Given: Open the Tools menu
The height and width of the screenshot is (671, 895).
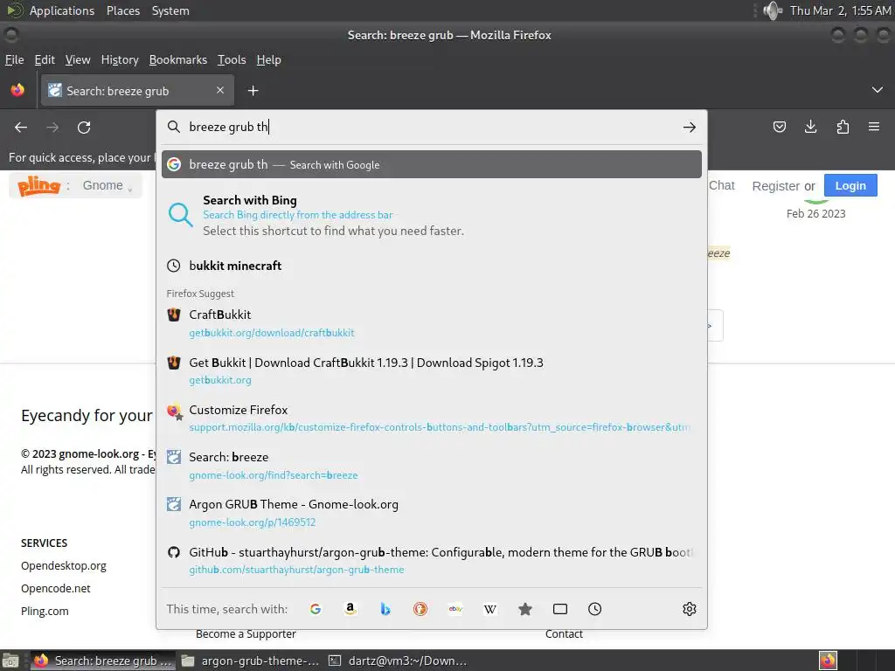Looking at the screenshot, I should (x=232, y=60).
